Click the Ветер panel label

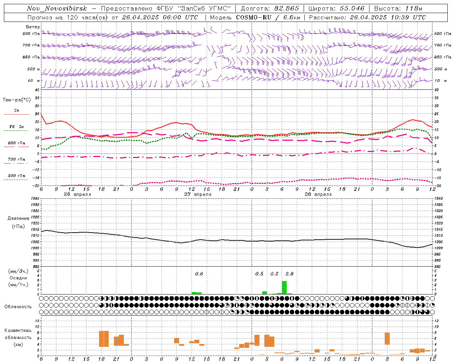[33, 27]
